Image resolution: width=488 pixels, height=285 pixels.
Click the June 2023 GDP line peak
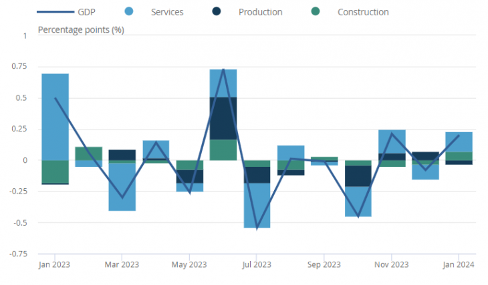pos(223,69)
